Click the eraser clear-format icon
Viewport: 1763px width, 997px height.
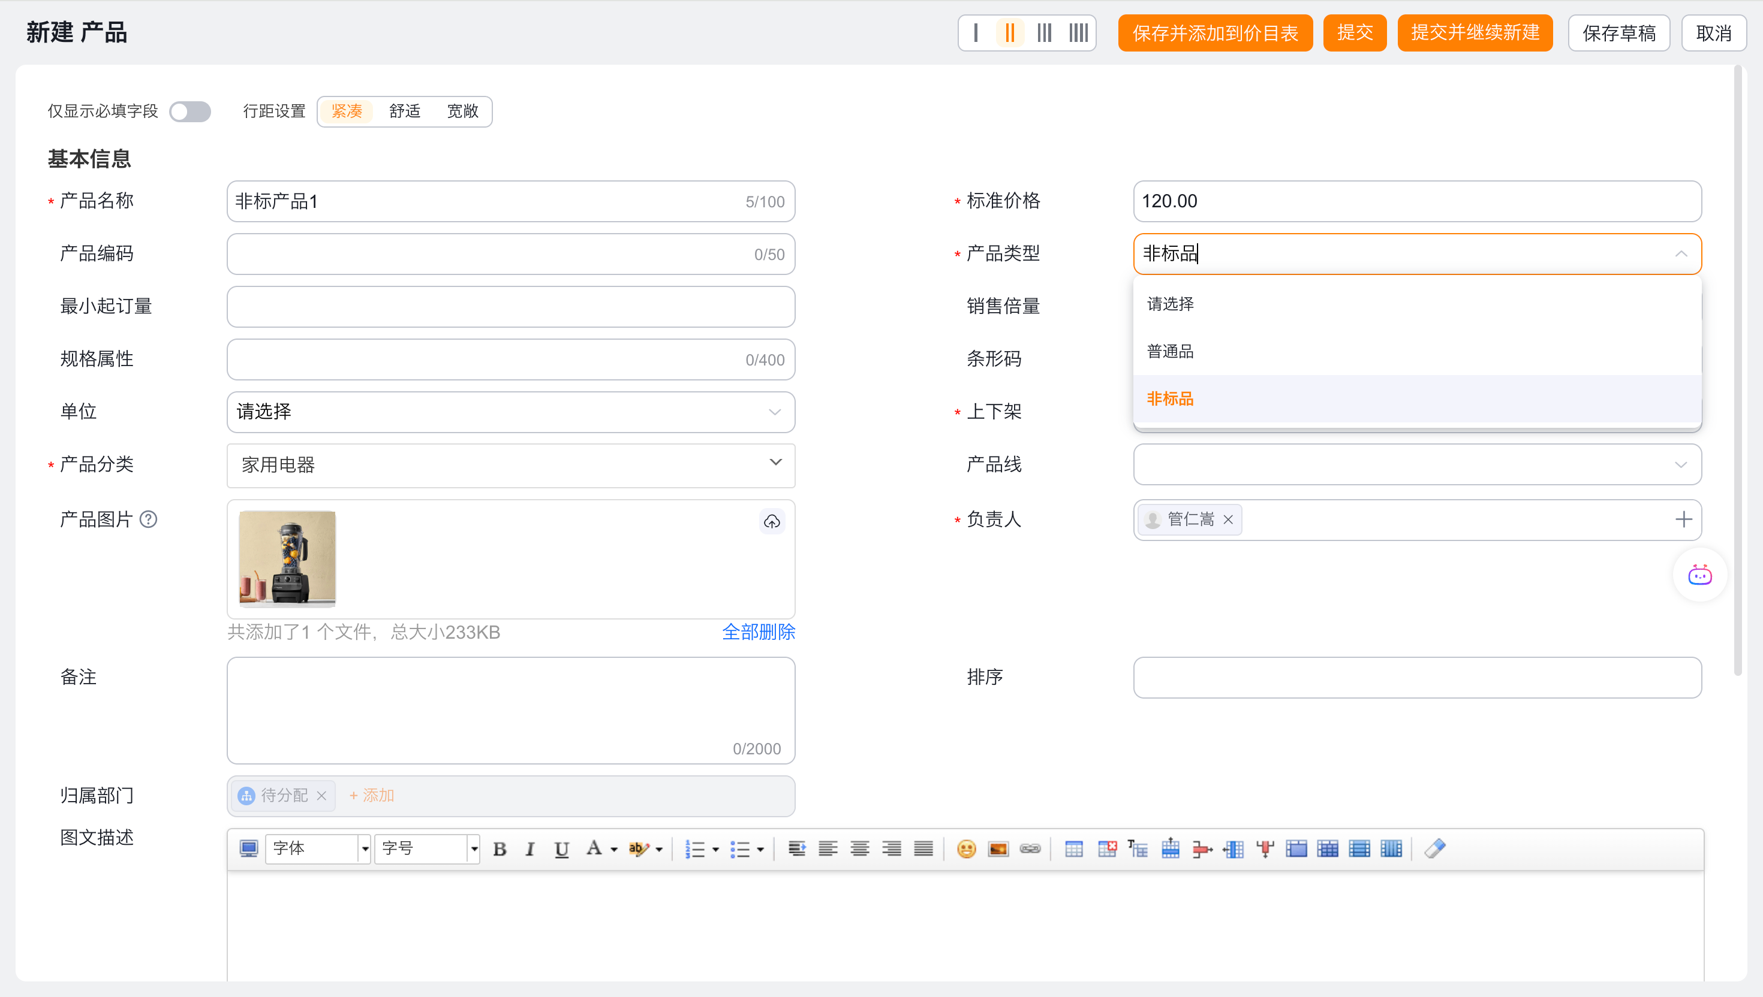[1434, 849]
